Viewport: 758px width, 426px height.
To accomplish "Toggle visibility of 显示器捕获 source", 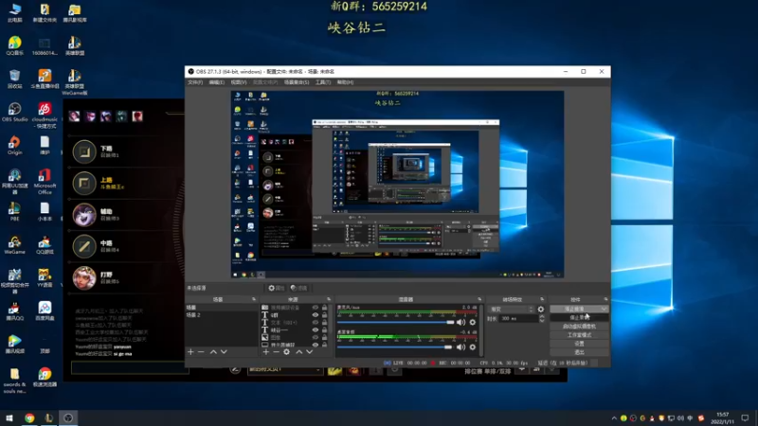I will tap(316, 345).
